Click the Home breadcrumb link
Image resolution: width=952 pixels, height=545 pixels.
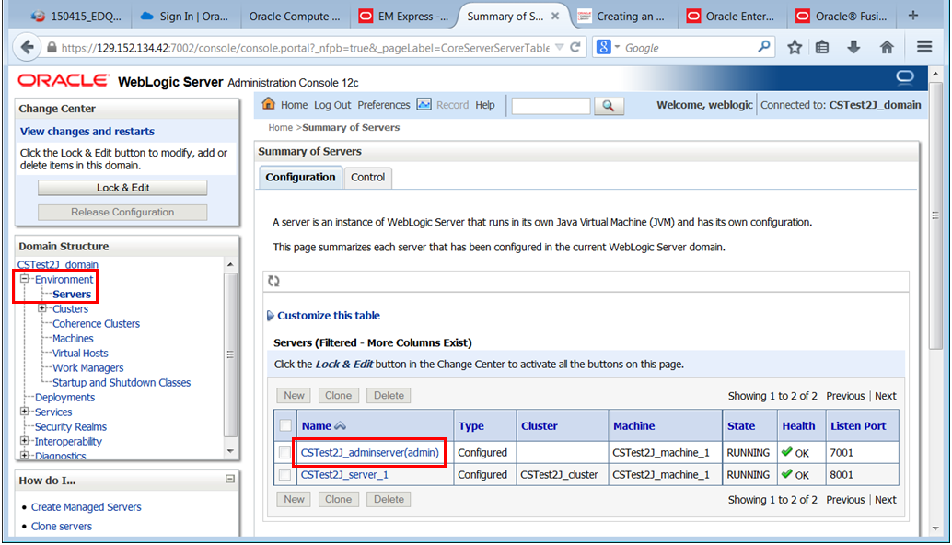(280, 127)
